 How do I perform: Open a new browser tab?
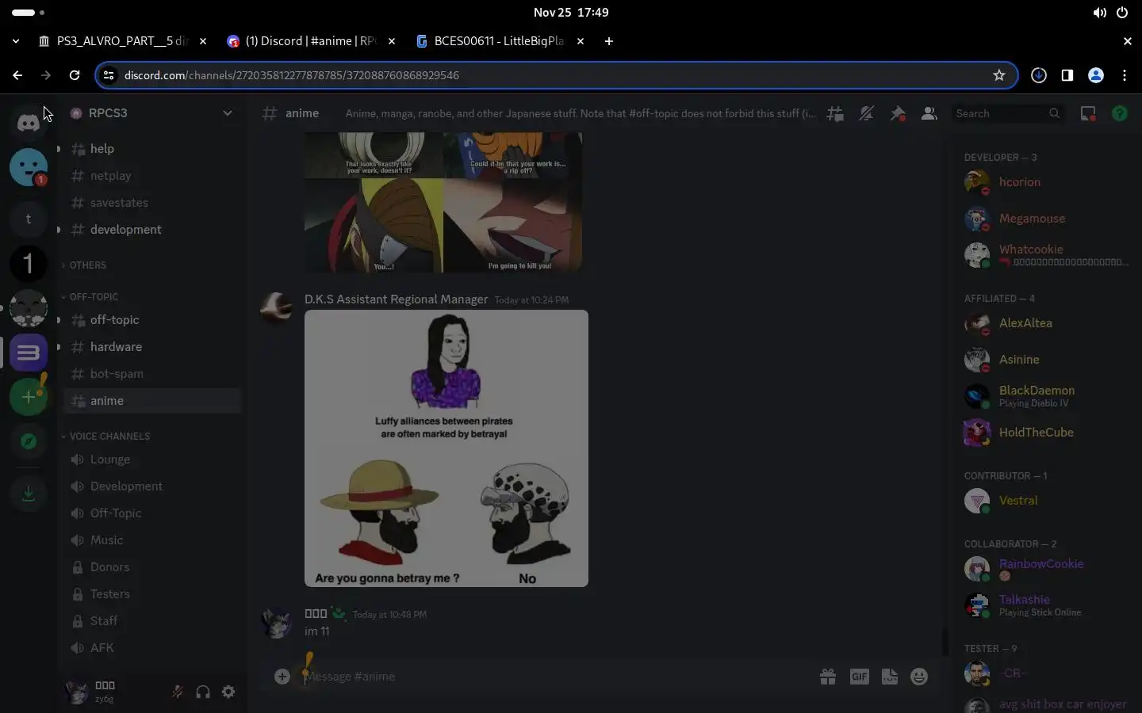click(x=608, y=41)
